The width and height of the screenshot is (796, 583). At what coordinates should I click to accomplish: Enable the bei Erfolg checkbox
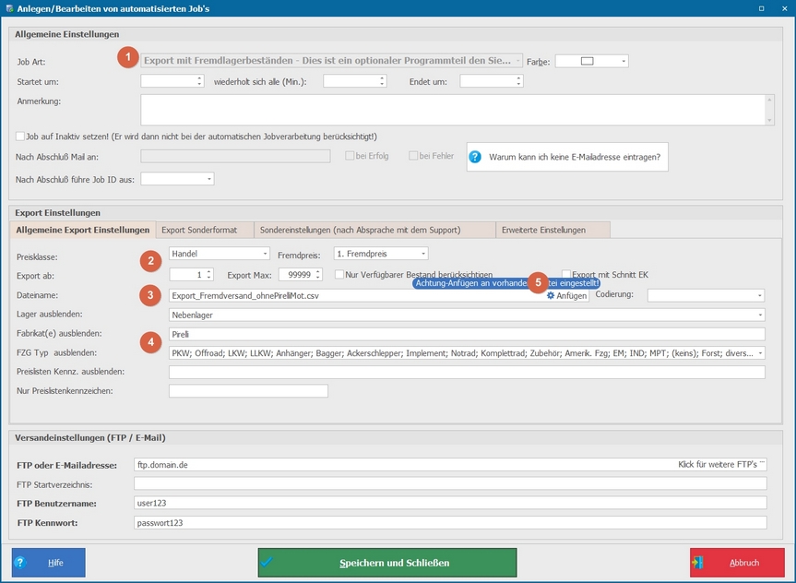pos(350,156)
